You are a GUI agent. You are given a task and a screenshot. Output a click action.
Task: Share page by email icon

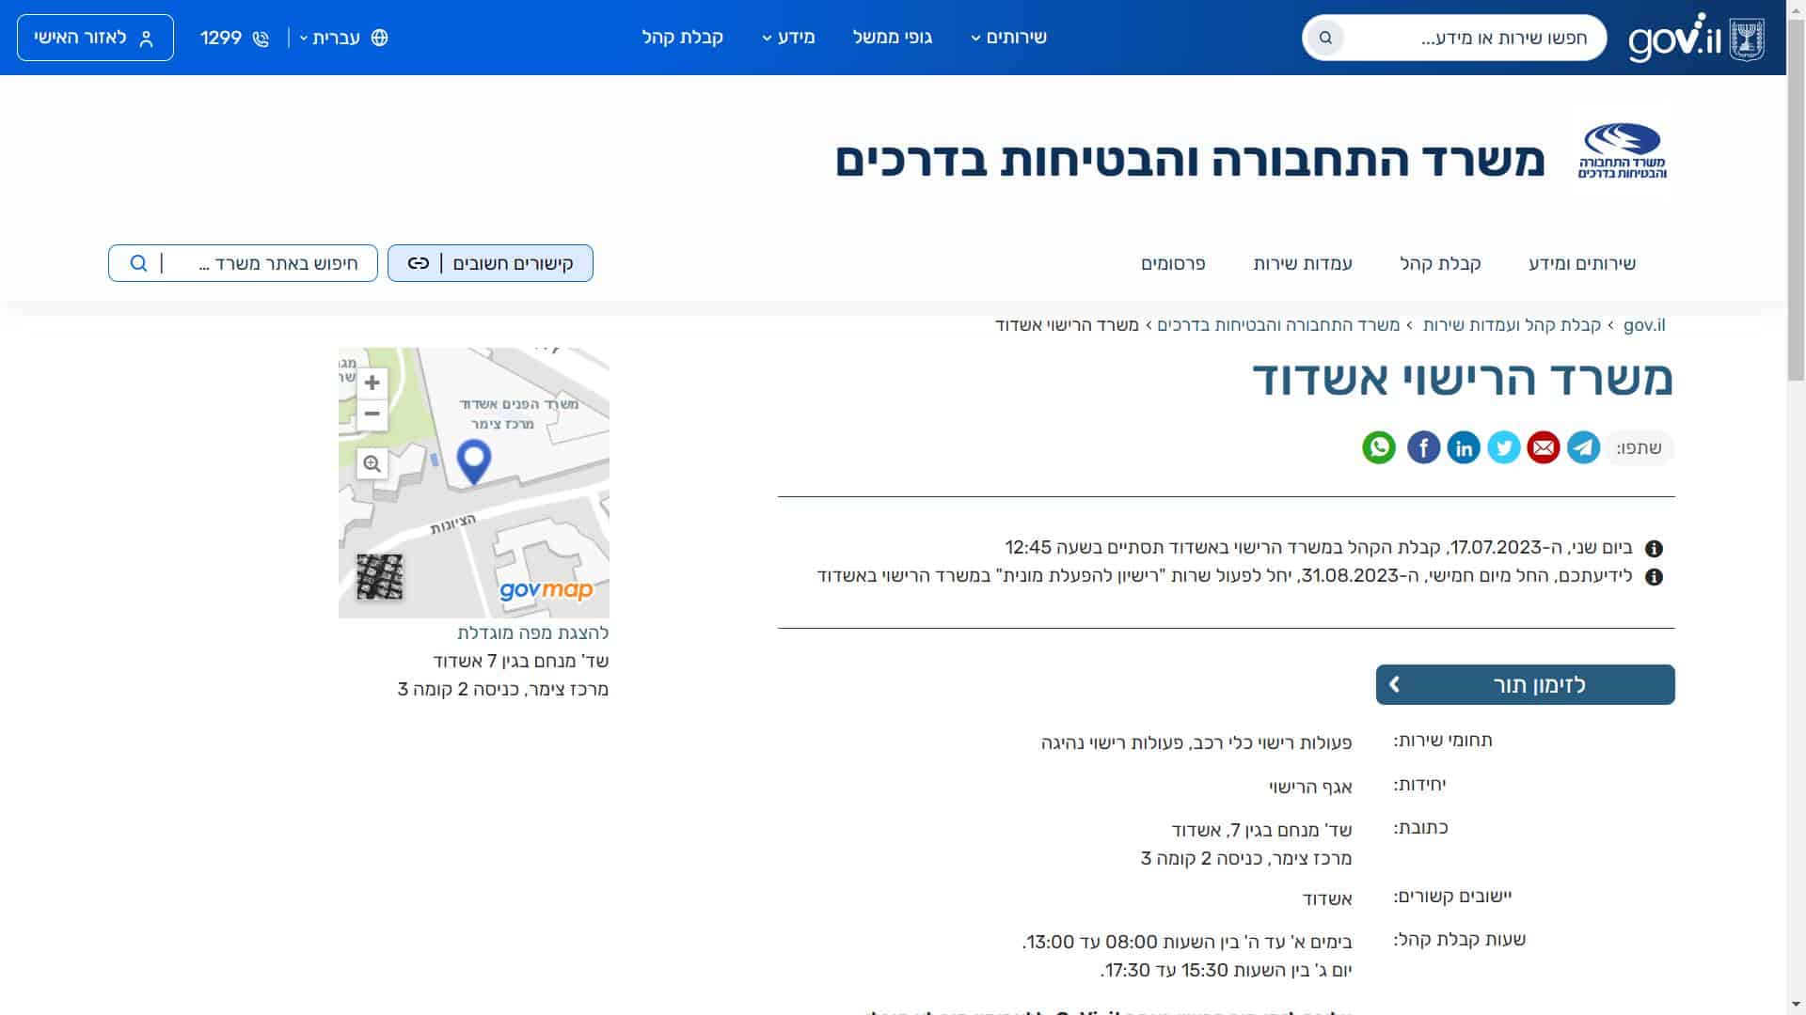(1544, 447)
